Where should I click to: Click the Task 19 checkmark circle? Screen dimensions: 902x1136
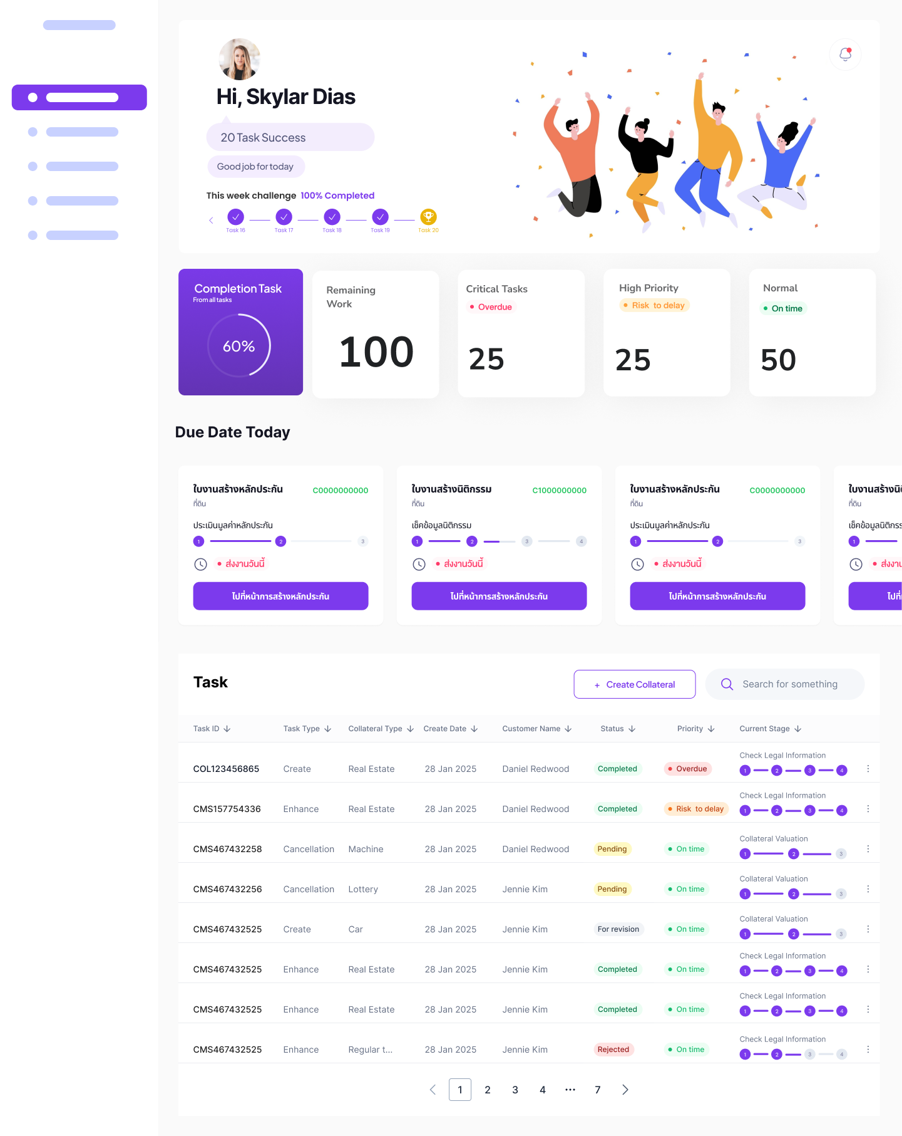381,217
